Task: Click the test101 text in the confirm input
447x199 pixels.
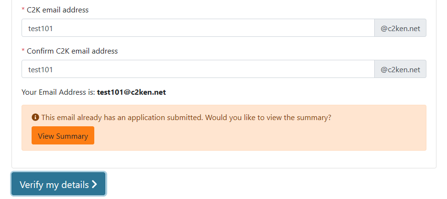Action: (40, 69)
